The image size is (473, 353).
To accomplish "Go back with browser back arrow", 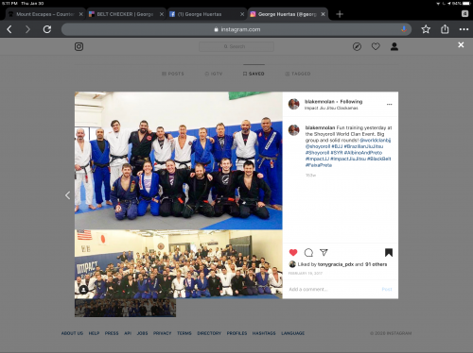I will [x=9, y=29].
